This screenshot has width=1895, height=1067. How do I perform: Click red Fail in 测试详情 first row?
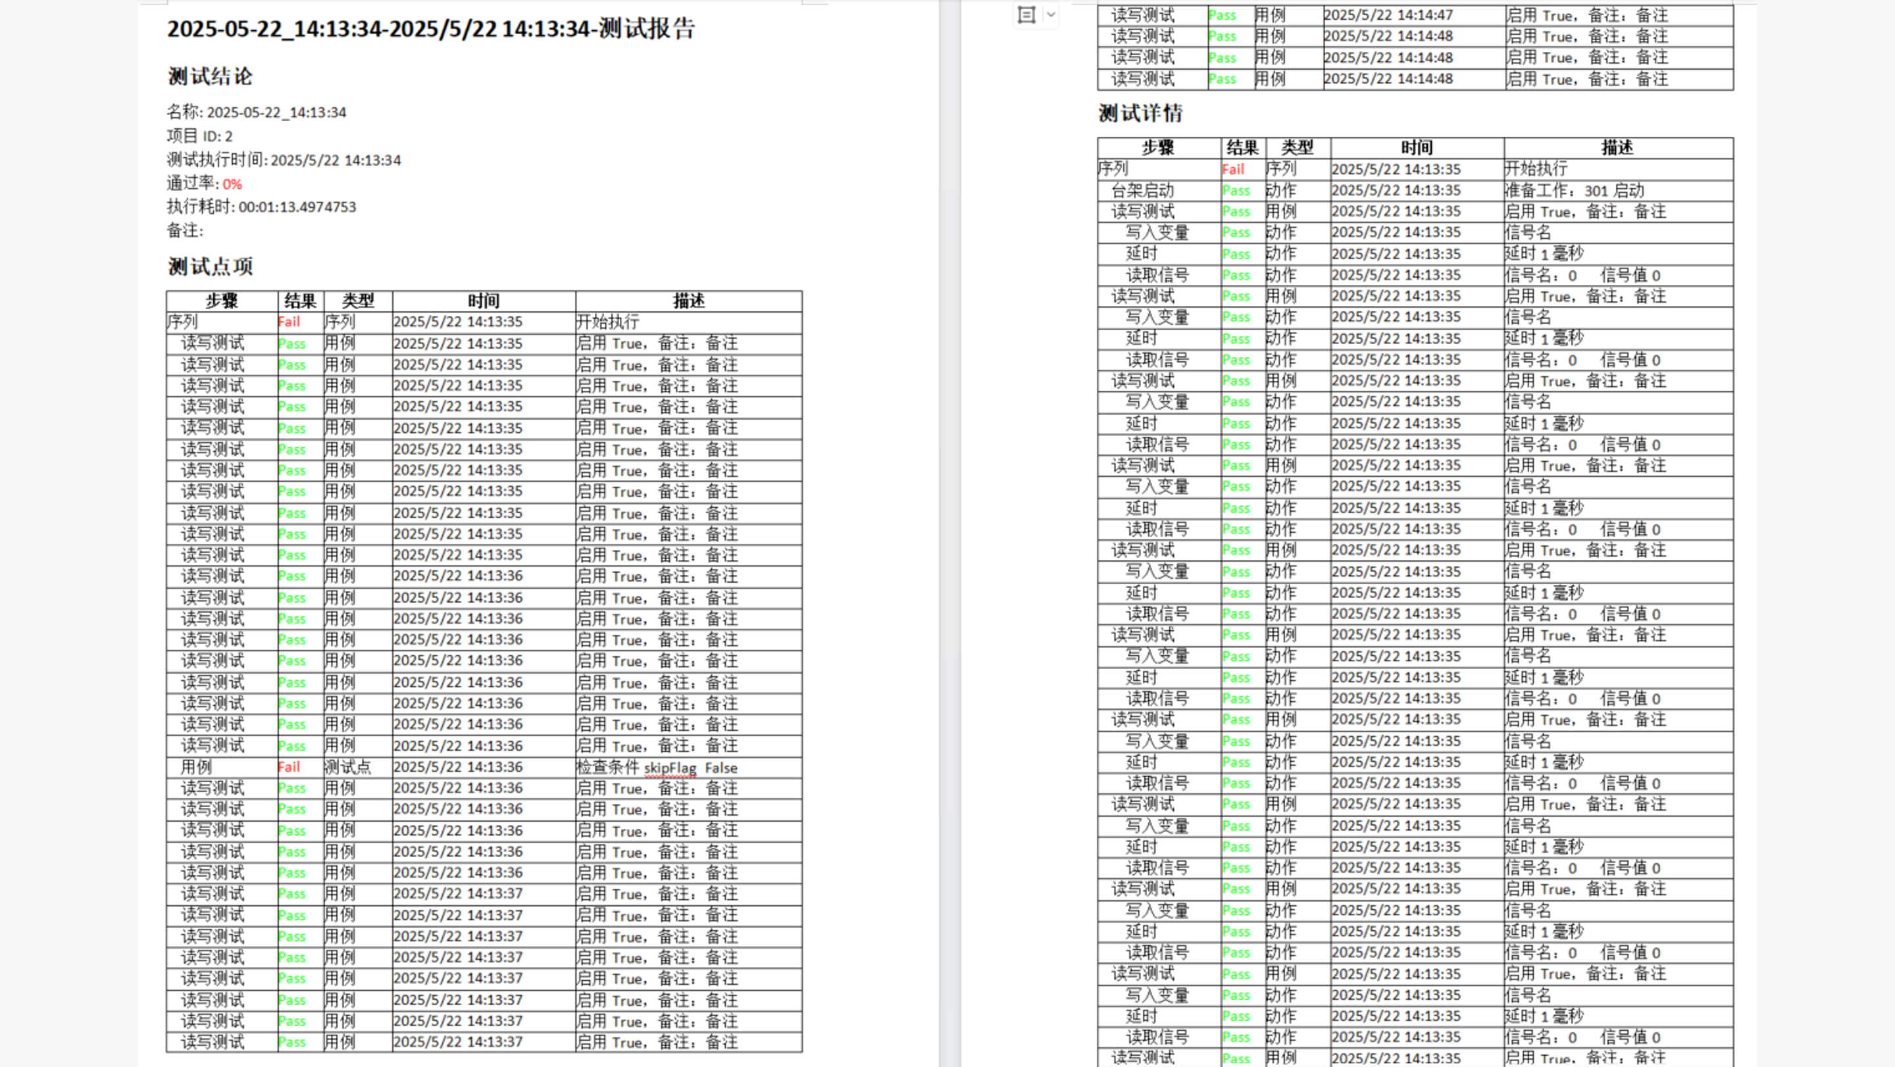1233,169
